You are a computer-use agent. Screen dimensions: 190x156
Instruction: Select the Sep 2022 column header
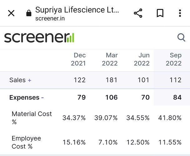tap(174, 59)
